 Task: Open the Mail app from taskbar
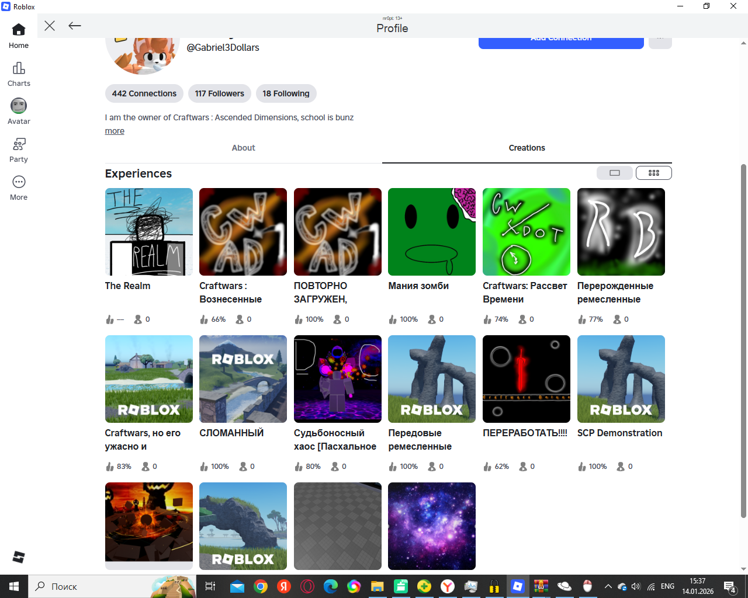237,586
